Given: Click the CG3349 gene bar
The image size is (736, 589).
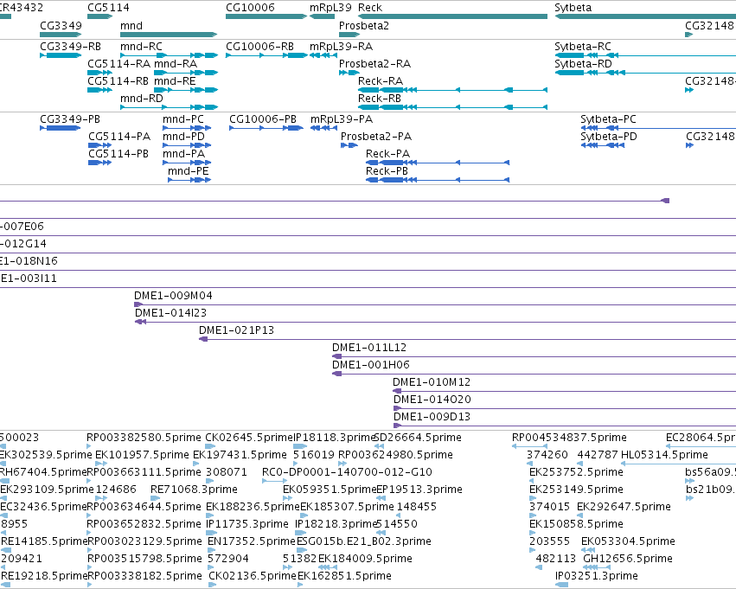Looking at the screenshot, I should tap(61, 35).
